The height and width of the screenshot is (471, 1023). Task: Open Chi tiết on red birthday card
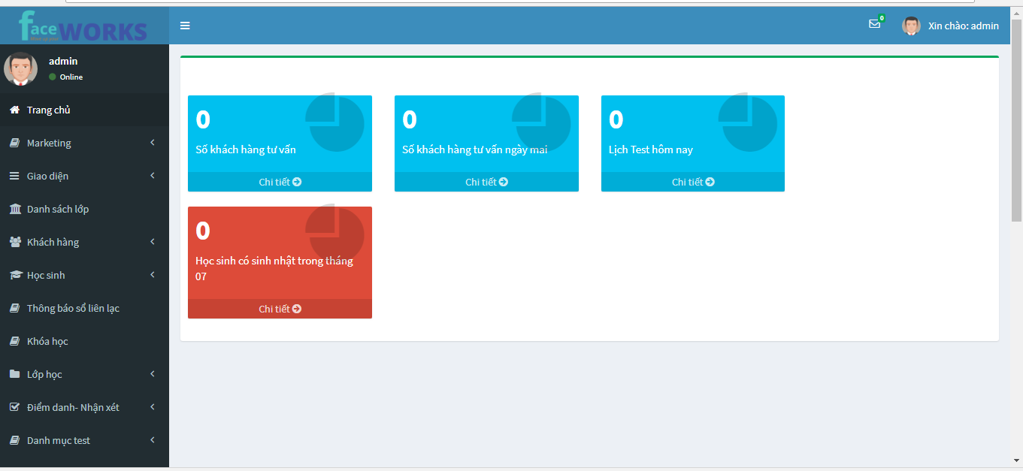point(280,309)
